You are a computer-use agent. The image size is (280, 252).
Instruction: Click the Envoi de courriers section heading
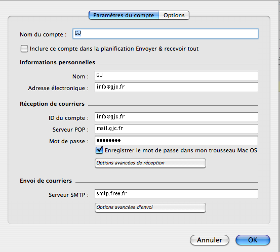pyautogui.click(x=46, y=181)
